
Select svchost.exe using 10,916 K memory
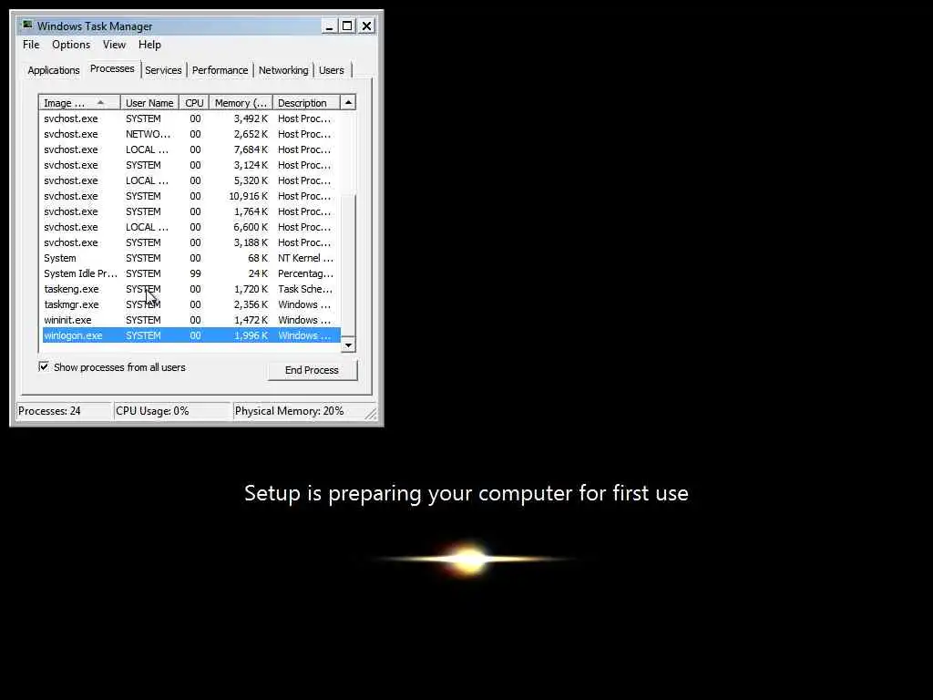point(191,197)
